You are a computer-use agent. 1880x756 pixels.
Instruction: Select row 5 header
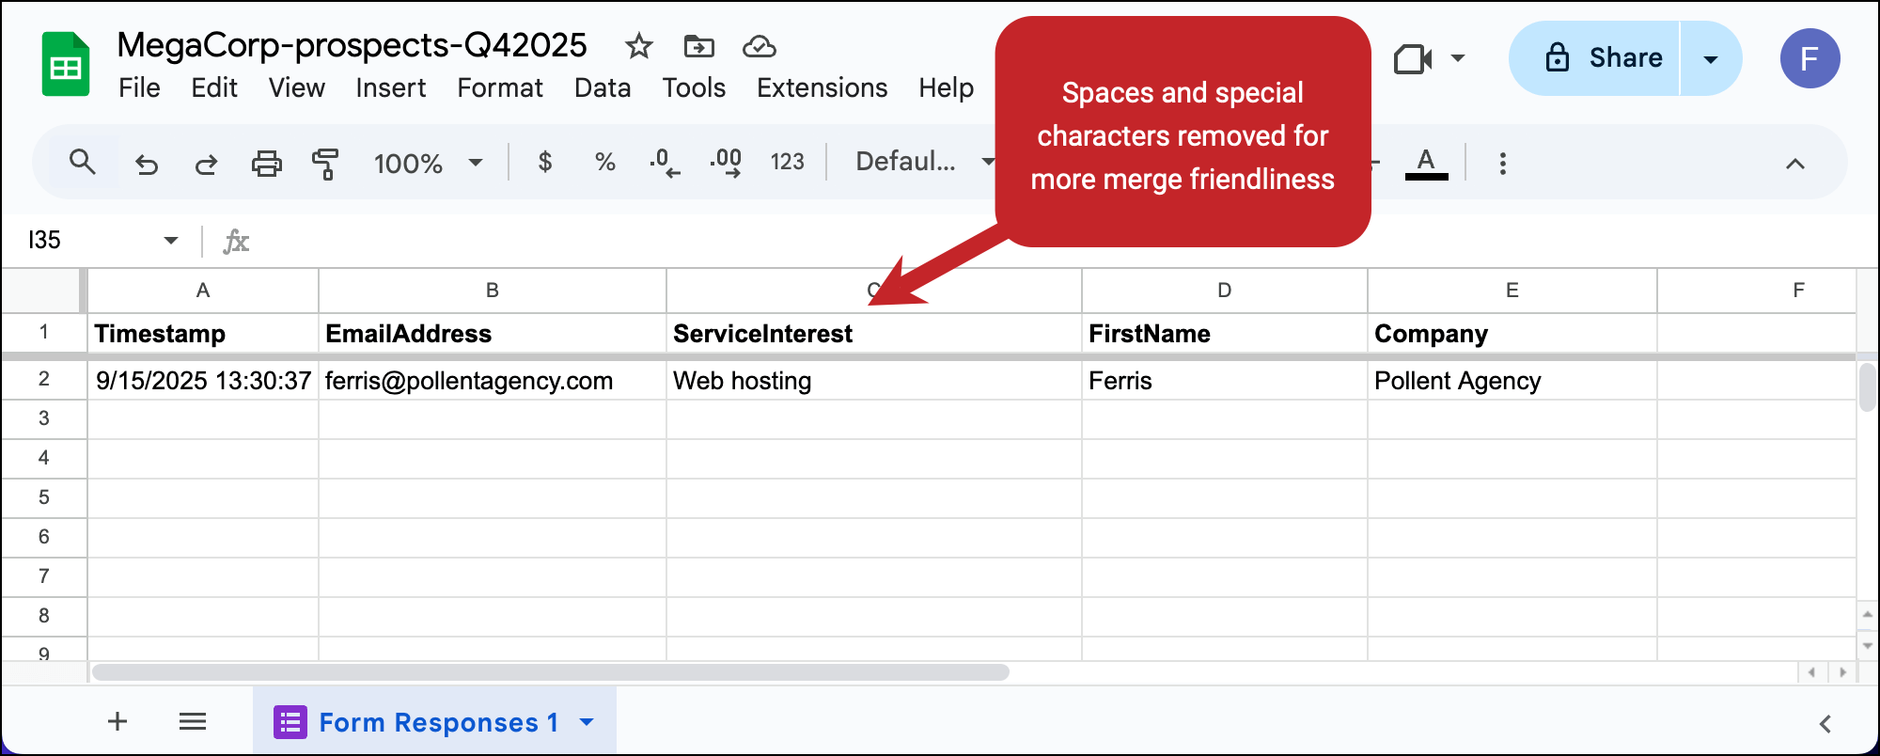point(44,497)
